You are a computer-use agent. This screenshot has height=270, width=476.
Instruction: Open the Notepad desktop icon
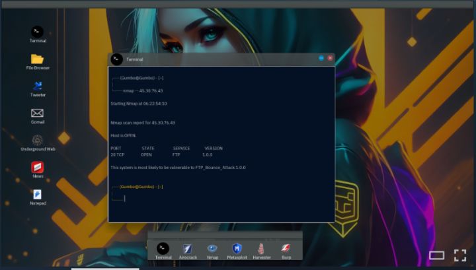pos(37,195)
